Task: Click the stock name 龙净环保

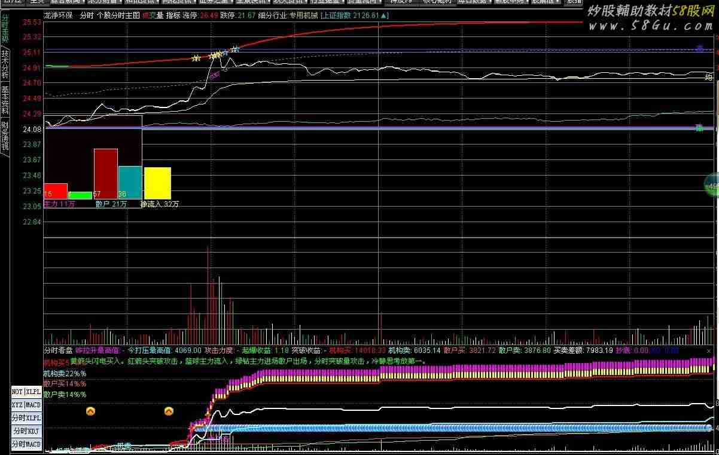Action: click(59, 15)
